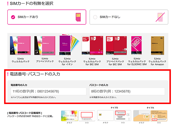Click the note about excluding hyphens
Image resolution: width=178 pixels, height=129 pixels.
[x=33, y=97]
